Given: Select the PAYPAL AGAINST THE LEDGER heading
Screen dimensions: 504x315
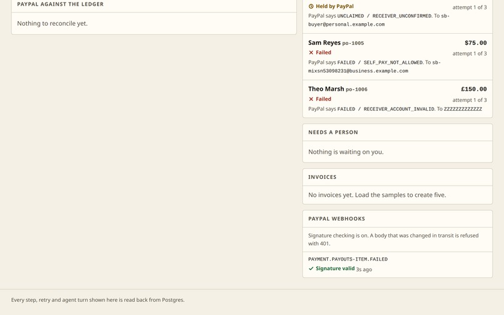Looking at the screenshot, I should pyautogui.click(x=61, y=4).
